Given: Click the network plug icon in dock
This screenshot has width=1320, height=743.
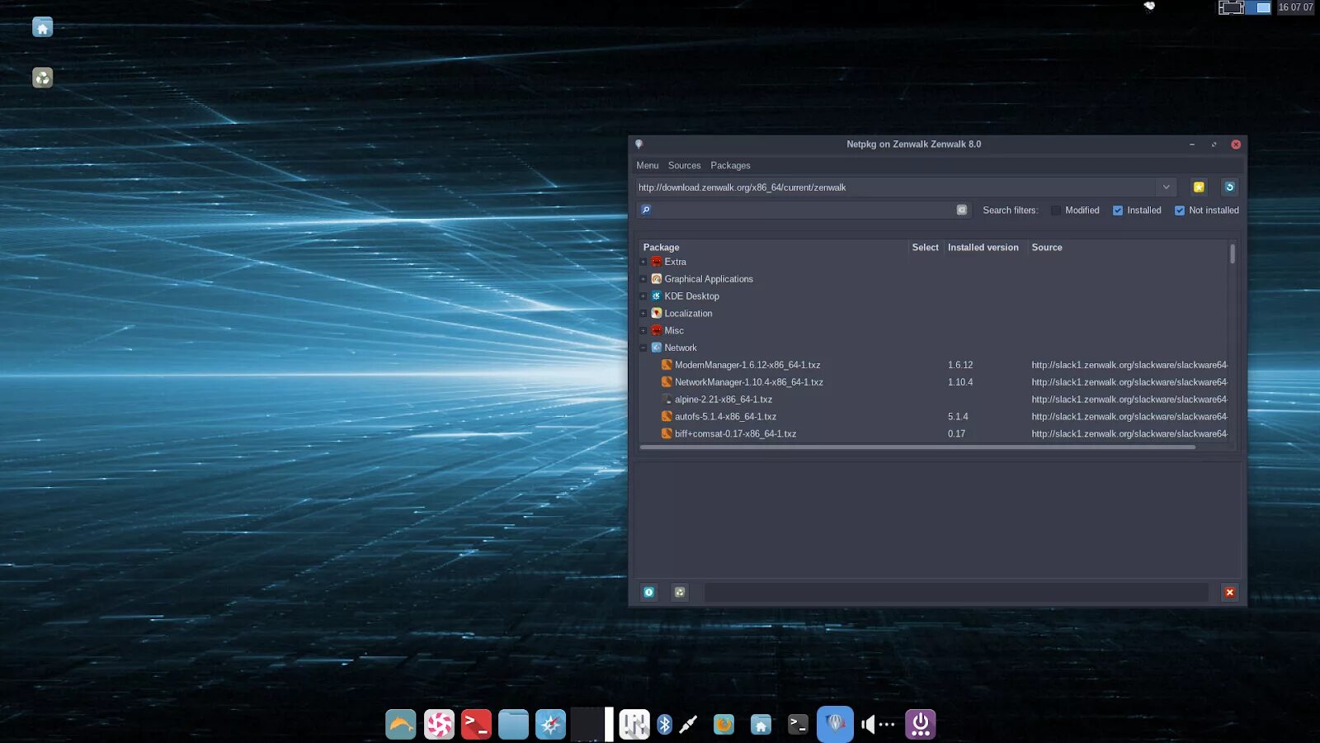Looking at the screenshot, I should pos(688,725).
